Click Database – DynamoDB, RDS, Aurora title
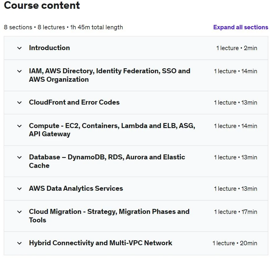Viewport: 270px width, 259px height. click(107, 161)
